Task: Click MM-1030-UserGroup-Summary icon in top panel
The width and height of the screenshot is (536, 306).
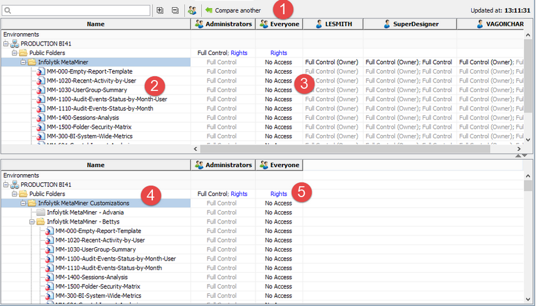Action: [x=41, y=90]
